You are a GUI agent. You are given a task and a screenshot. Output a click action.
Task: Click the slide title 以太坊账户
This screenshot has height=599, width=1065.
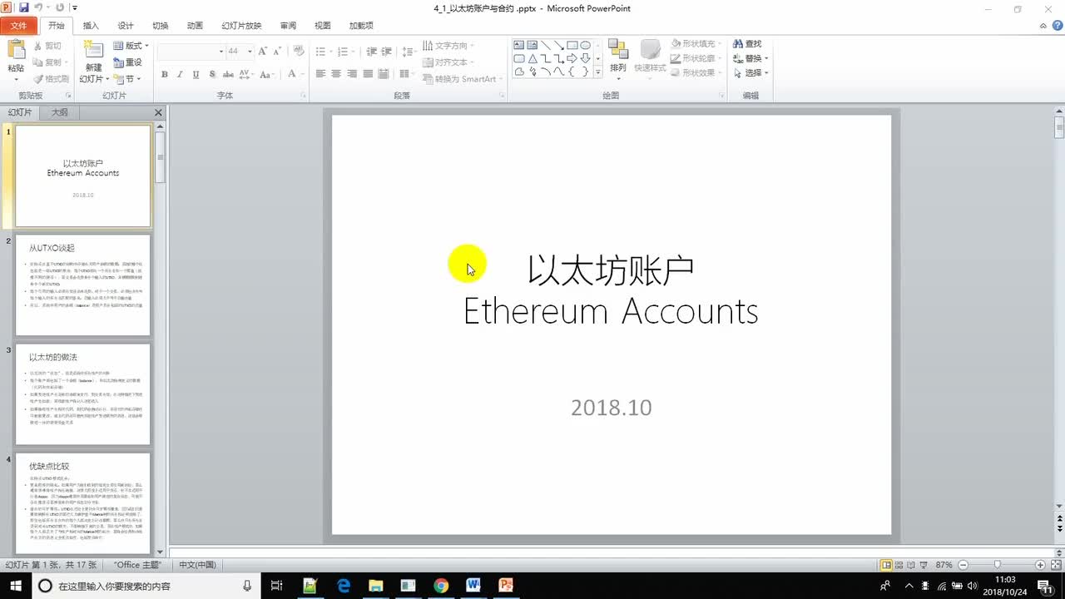pyautogui.click(x=611, y=270)
